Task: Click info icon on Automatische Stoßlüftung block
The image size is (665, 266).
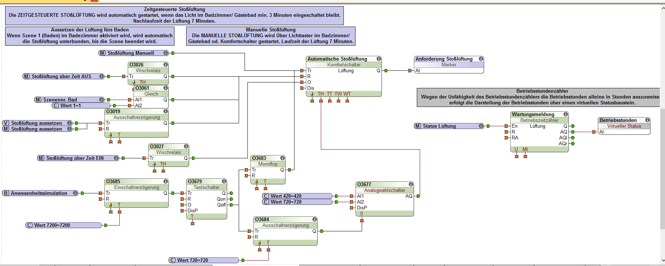Action: point(379,59)
